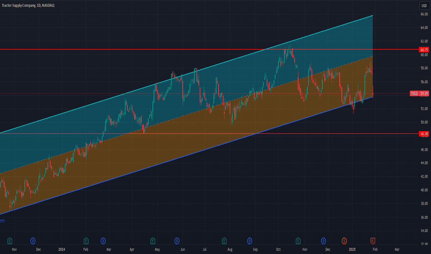Image resolution: width=431 pixels, height=254 pixels.
Task: Open the USD currency selector
Action: [425, 6]
